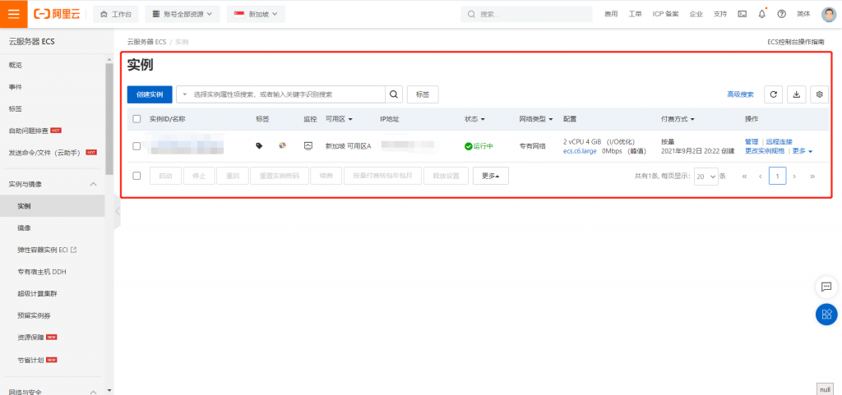Image resolution: width=842 pixels, height=395 pixels.
Task: Open 标签 in the sidebar
Action: coord(15,108)
